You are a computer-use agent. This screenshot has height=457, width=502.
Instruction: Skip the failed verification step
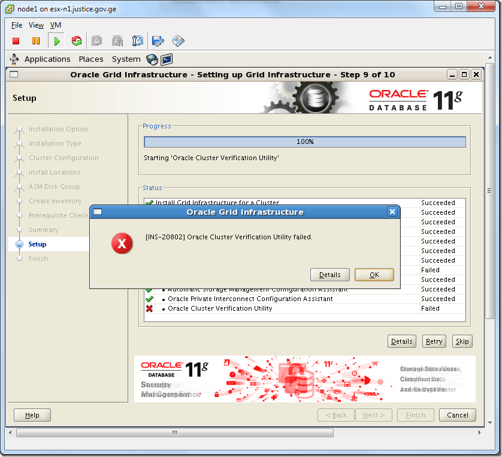point(462,341)
